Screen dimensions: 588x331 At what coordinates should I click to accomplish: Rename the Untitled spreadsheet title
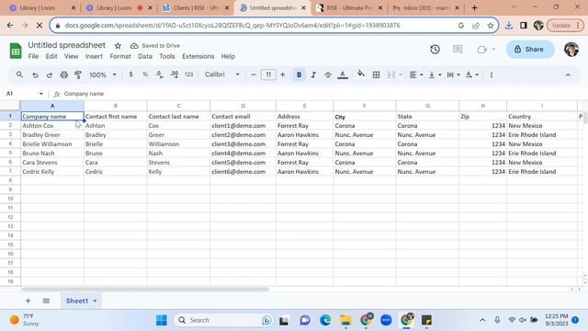(67, 45)
